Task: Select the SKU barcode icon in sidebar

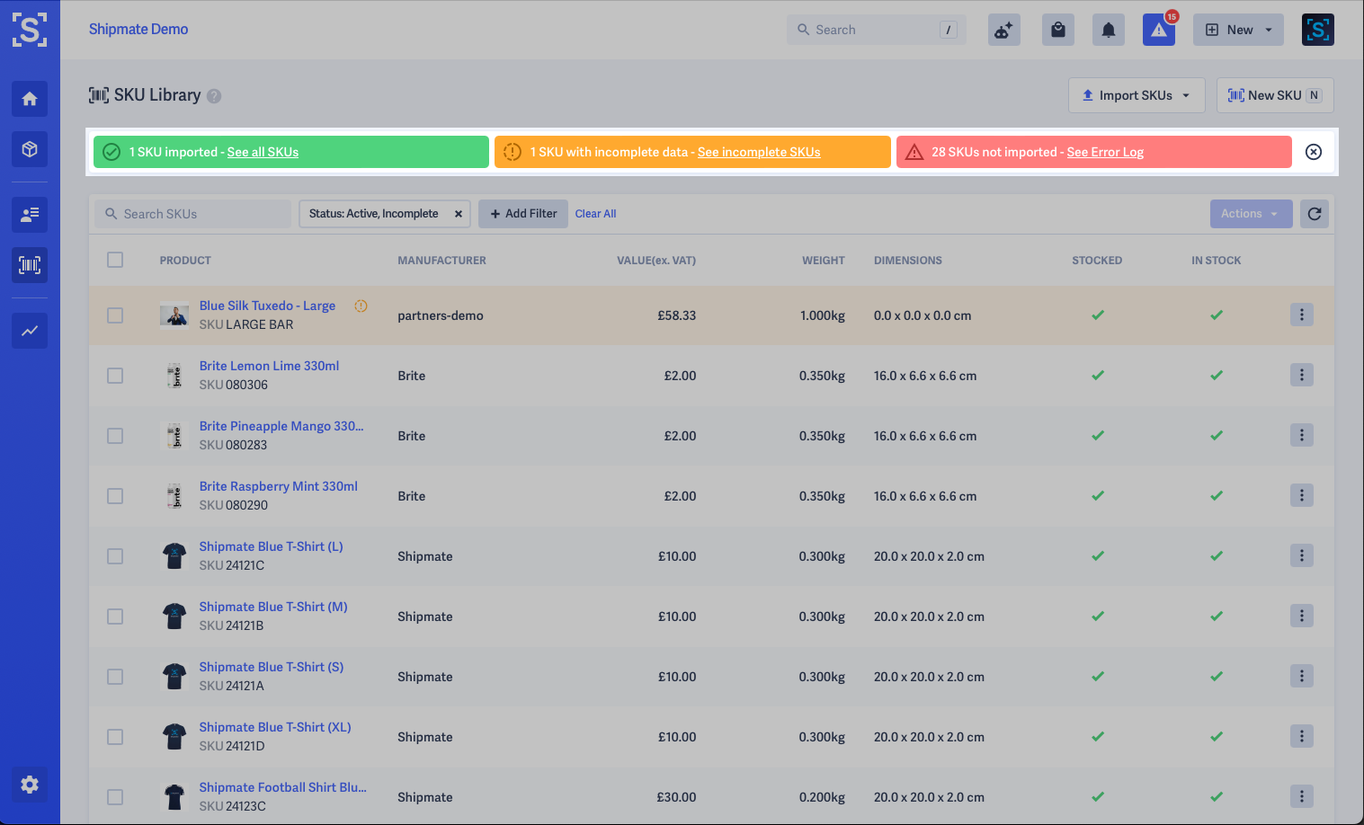Action: pos(30,265)
